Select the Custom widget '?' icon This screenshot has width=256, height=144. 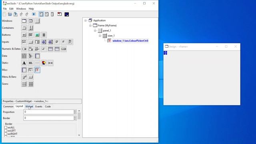click(x=37, y=70)
